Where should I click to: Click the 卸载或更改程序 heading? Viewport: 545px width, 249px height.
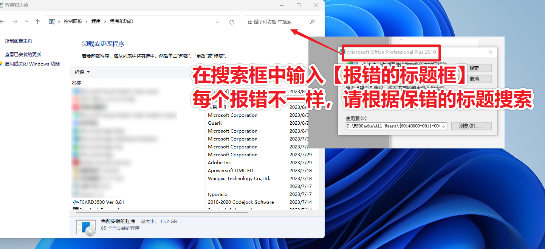click(103, 44)
